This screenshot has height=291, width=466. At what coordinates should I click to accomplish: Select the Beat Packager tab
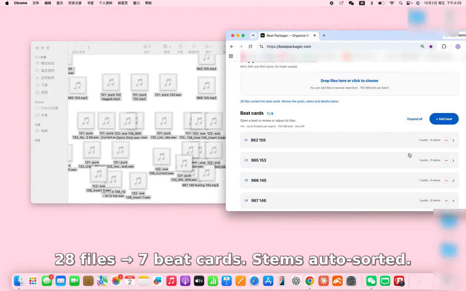click(288, 36)
